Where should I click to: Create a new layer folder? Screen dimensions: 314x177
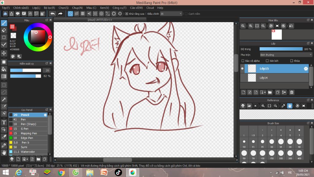[270, 92]
